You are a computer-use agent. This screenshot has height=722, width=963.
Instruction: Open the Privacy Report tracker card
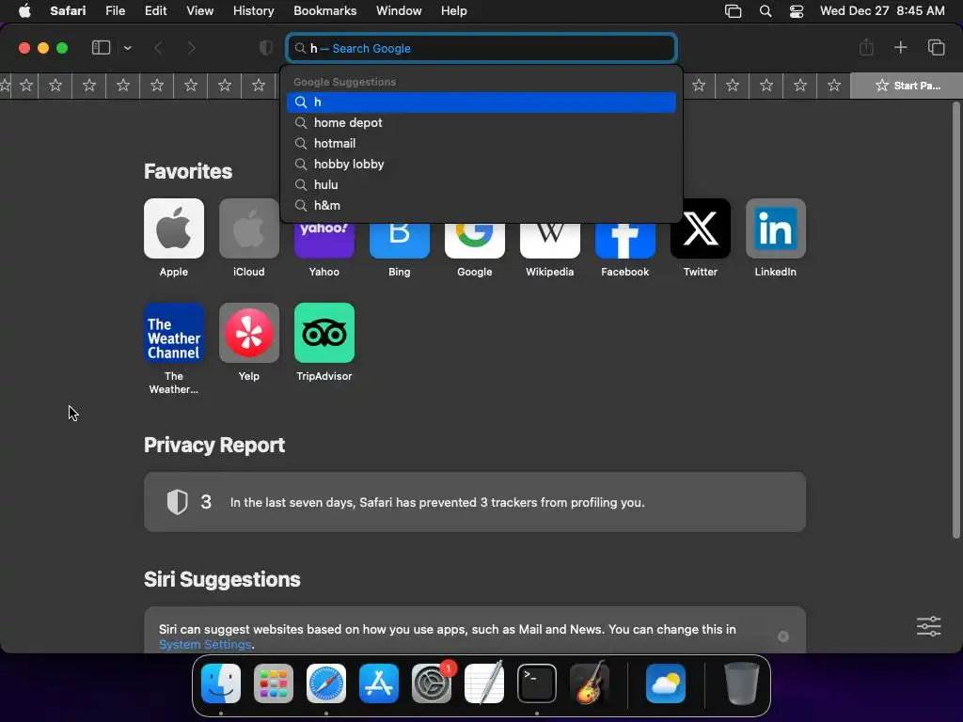475,502
